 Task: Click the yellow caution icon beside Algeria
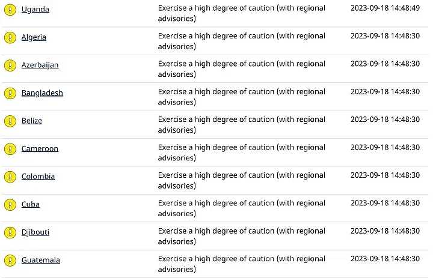coord(10,37)
